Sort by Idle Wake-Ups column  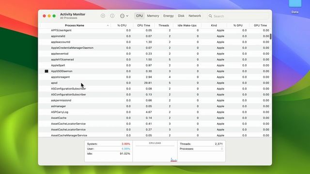[x=187, y=26]
